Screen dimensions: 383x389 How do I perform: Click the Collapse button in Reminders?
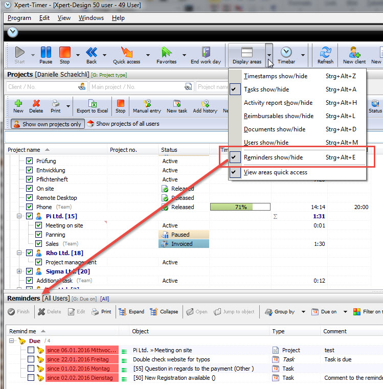coord(164,311)
